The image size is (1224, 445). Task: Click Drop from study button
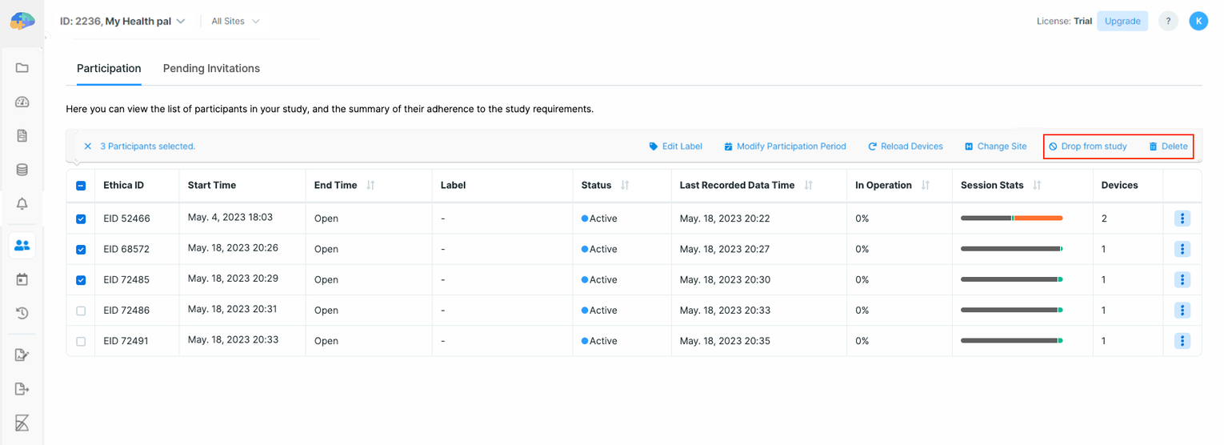point(1088,146)
